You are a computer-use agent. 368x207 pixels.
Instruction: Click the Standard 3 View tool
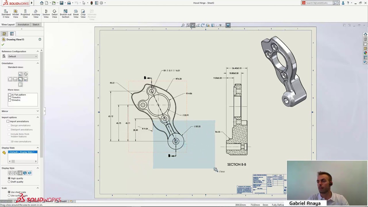(x=6, y=14)
